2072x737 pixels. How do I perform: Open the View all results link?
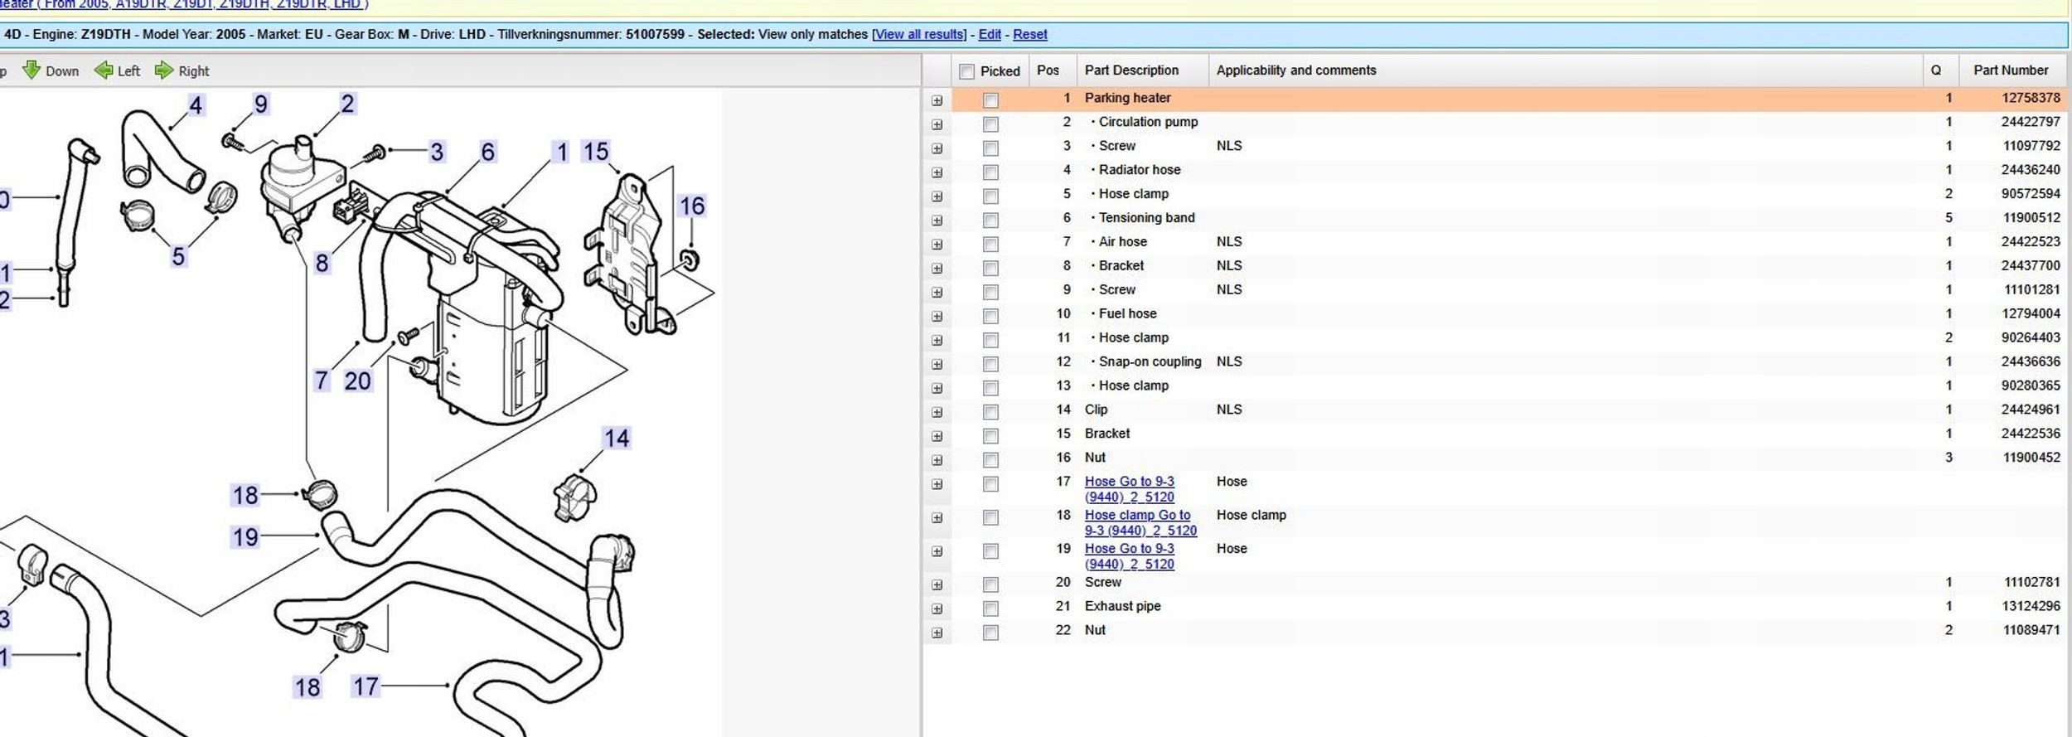[x=918, y=35]
